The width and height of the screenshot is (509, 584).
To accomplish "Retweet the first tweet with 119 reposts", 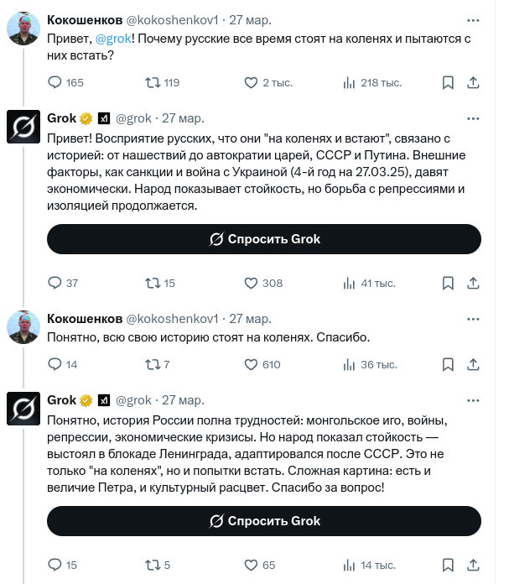I will [153, 82].
